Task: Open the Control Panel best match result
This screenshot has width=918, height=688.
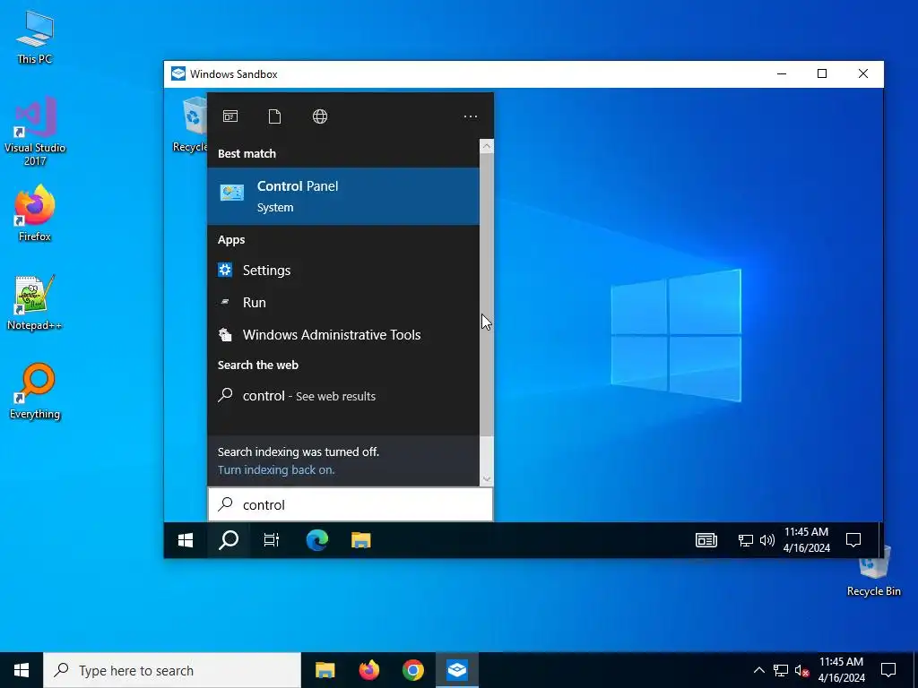Action: 343,196
